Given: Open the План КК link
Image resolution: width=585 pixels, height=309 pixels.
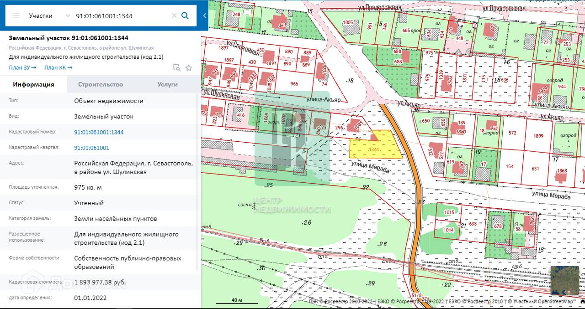Looking at the screenshot, I should [x=58, y=67].
